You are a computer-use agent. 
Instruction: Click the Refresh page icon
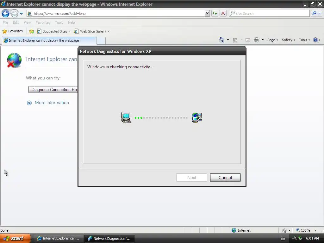(215, 14)
